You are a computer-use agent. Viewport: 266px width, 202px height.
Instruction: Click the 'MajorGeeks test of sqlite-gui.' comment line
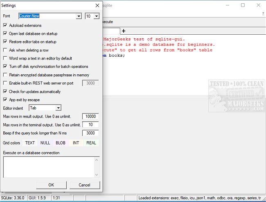144,39
